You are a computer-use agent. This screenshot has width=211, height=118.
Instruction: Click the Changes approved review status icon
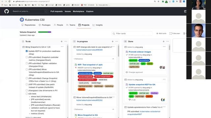click(x=127, y=72)
